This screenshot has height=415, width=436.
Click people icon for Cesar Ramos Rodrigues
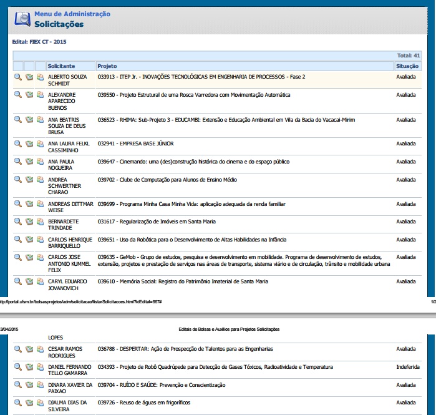(x=40, y=349)
